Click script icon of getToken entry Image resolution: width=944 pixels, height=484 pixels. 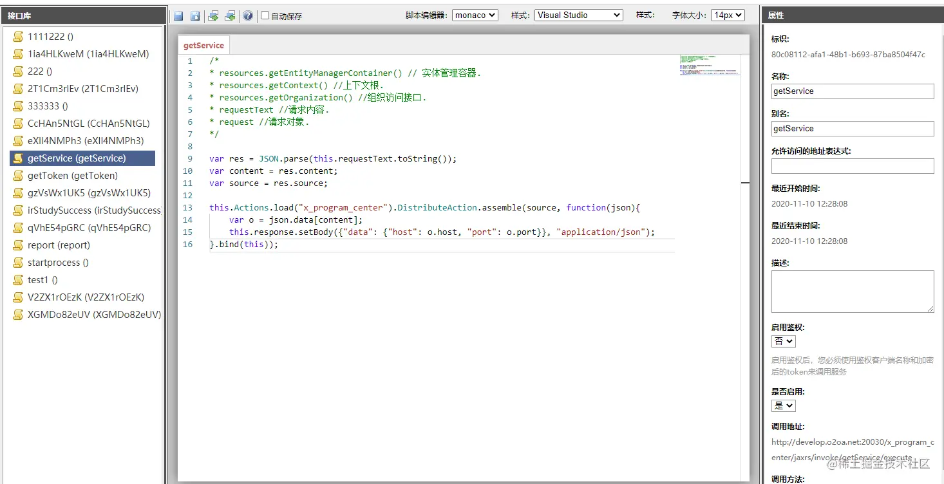pos(18,176)
